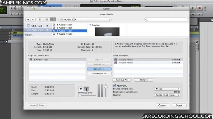Screen dimensions: 213x119
Task: Select USB_4GB in the sidebar
Action: (x=37, y=26)
